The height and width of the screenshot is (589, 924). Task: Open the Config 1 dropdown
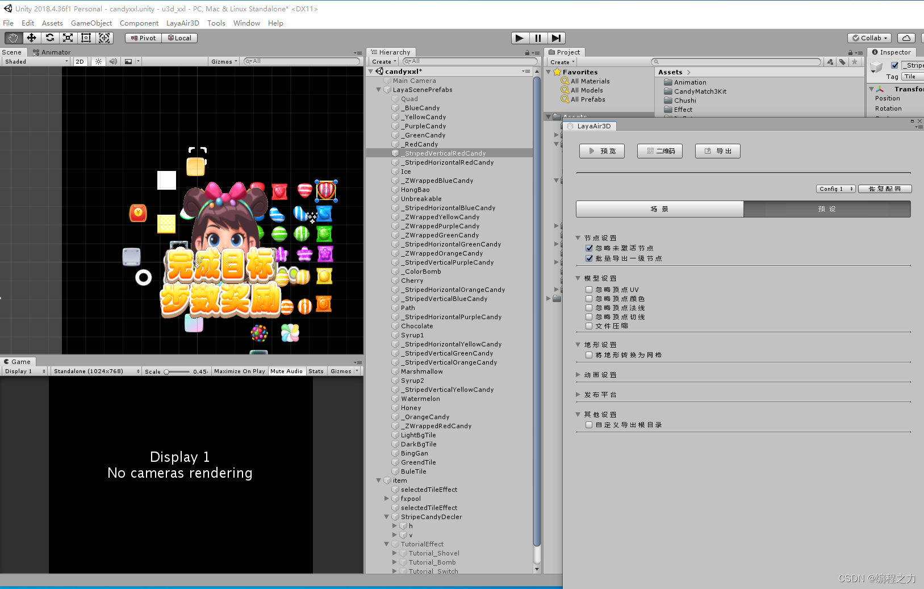click(836, 189)
